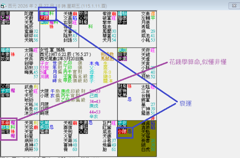Screen dimensions: 240x158
Task: Click the 破軍 star text
Action: (x=107, y=18)
